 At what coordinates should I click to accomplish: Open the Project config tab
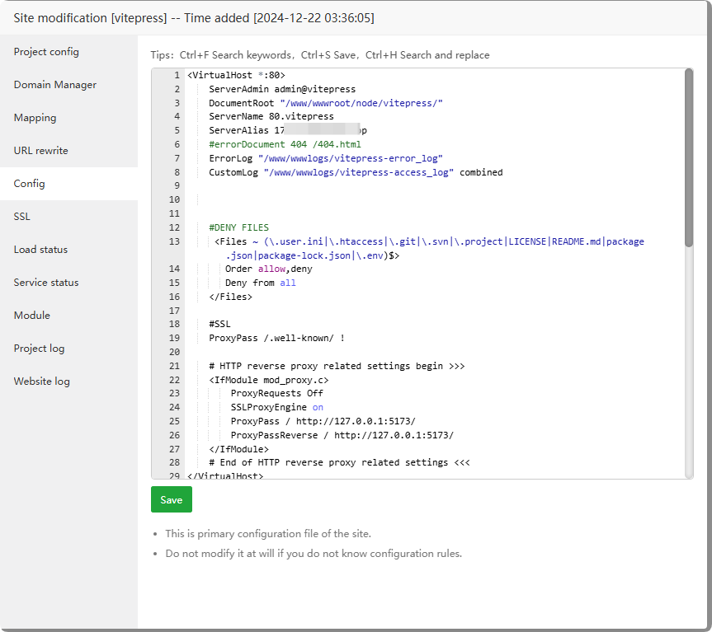pyautogui.click(x=46, y=52)
